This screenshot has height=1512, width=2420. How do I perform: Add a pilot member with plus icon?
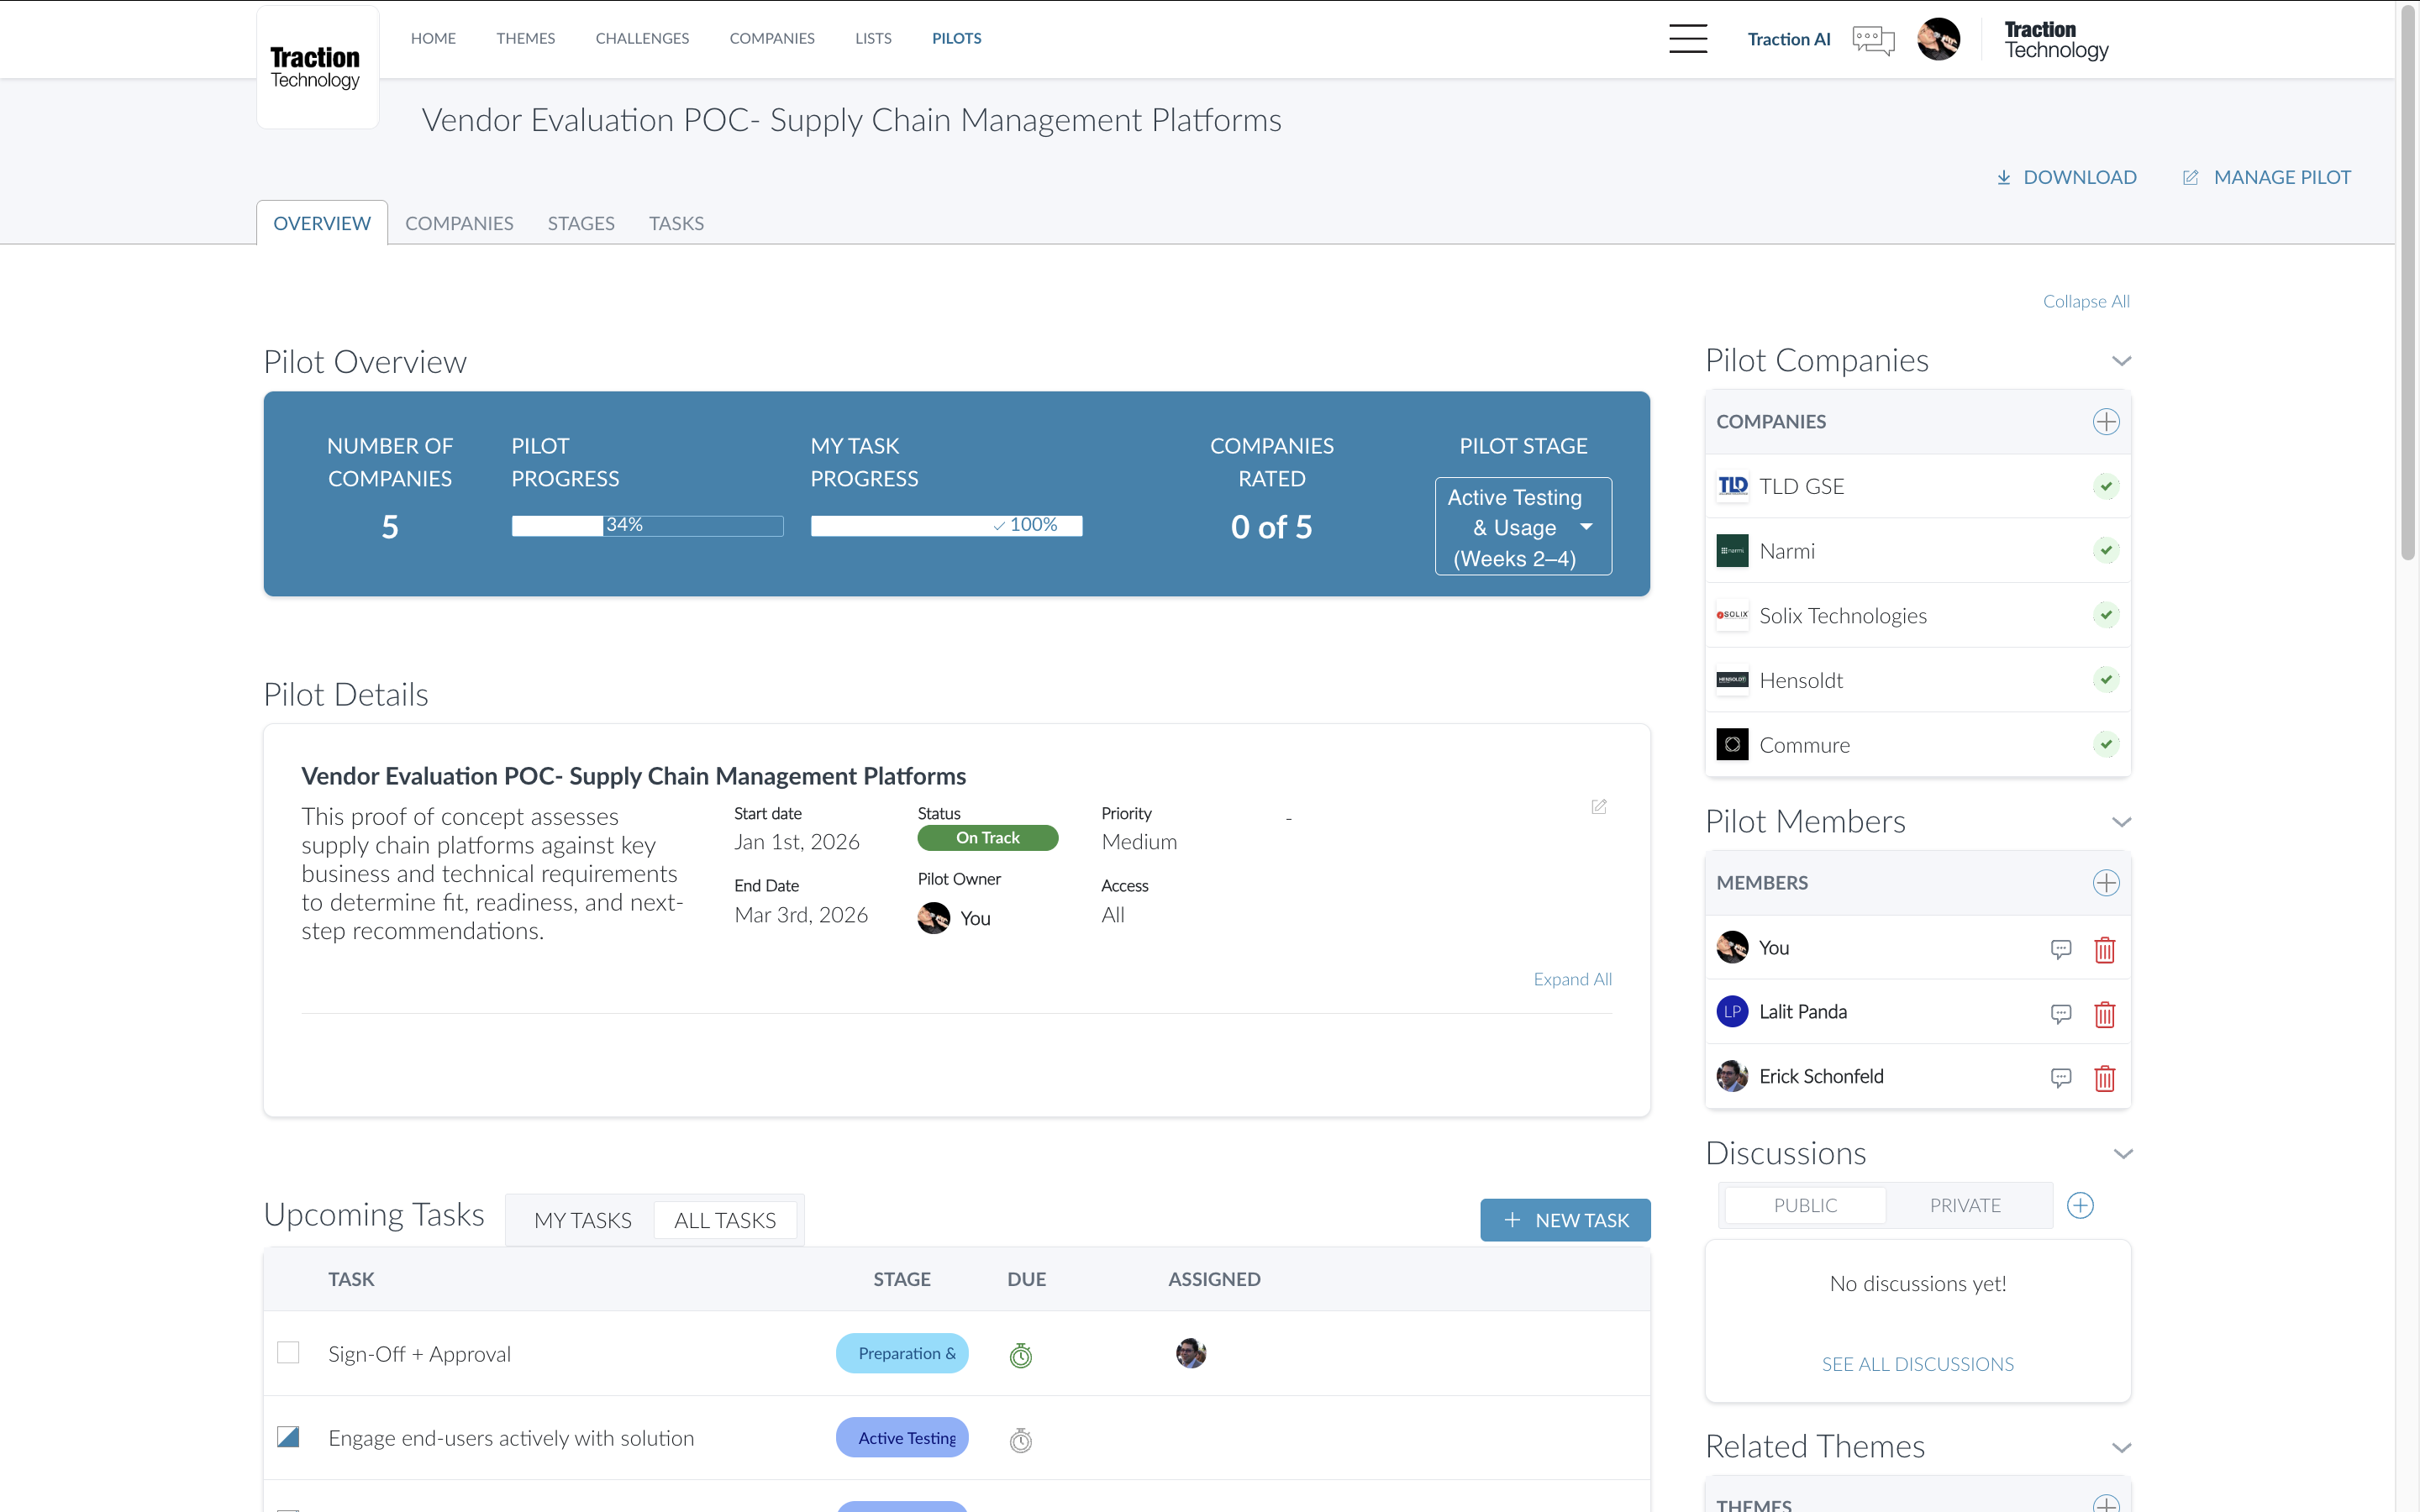(x=2105, y=883)
